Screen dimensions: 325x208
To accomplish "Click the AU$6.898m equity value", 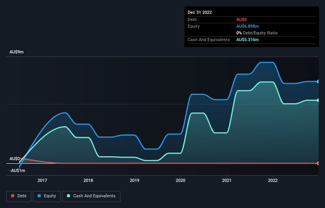I will click(x=247, y=26).
